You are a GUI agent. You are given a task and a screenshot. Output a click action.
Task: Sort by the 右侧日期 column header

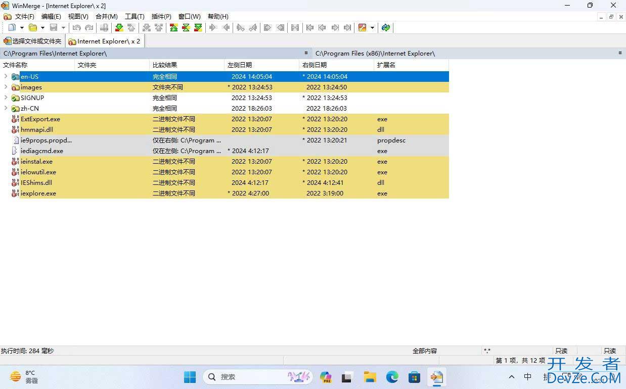coord(337,65)
